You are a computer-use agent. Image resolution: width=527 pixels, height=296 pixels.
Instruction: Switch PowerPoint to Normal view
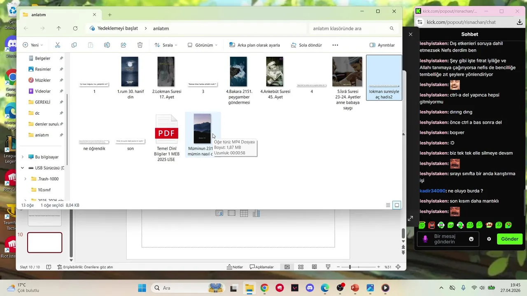click(287, 267)
